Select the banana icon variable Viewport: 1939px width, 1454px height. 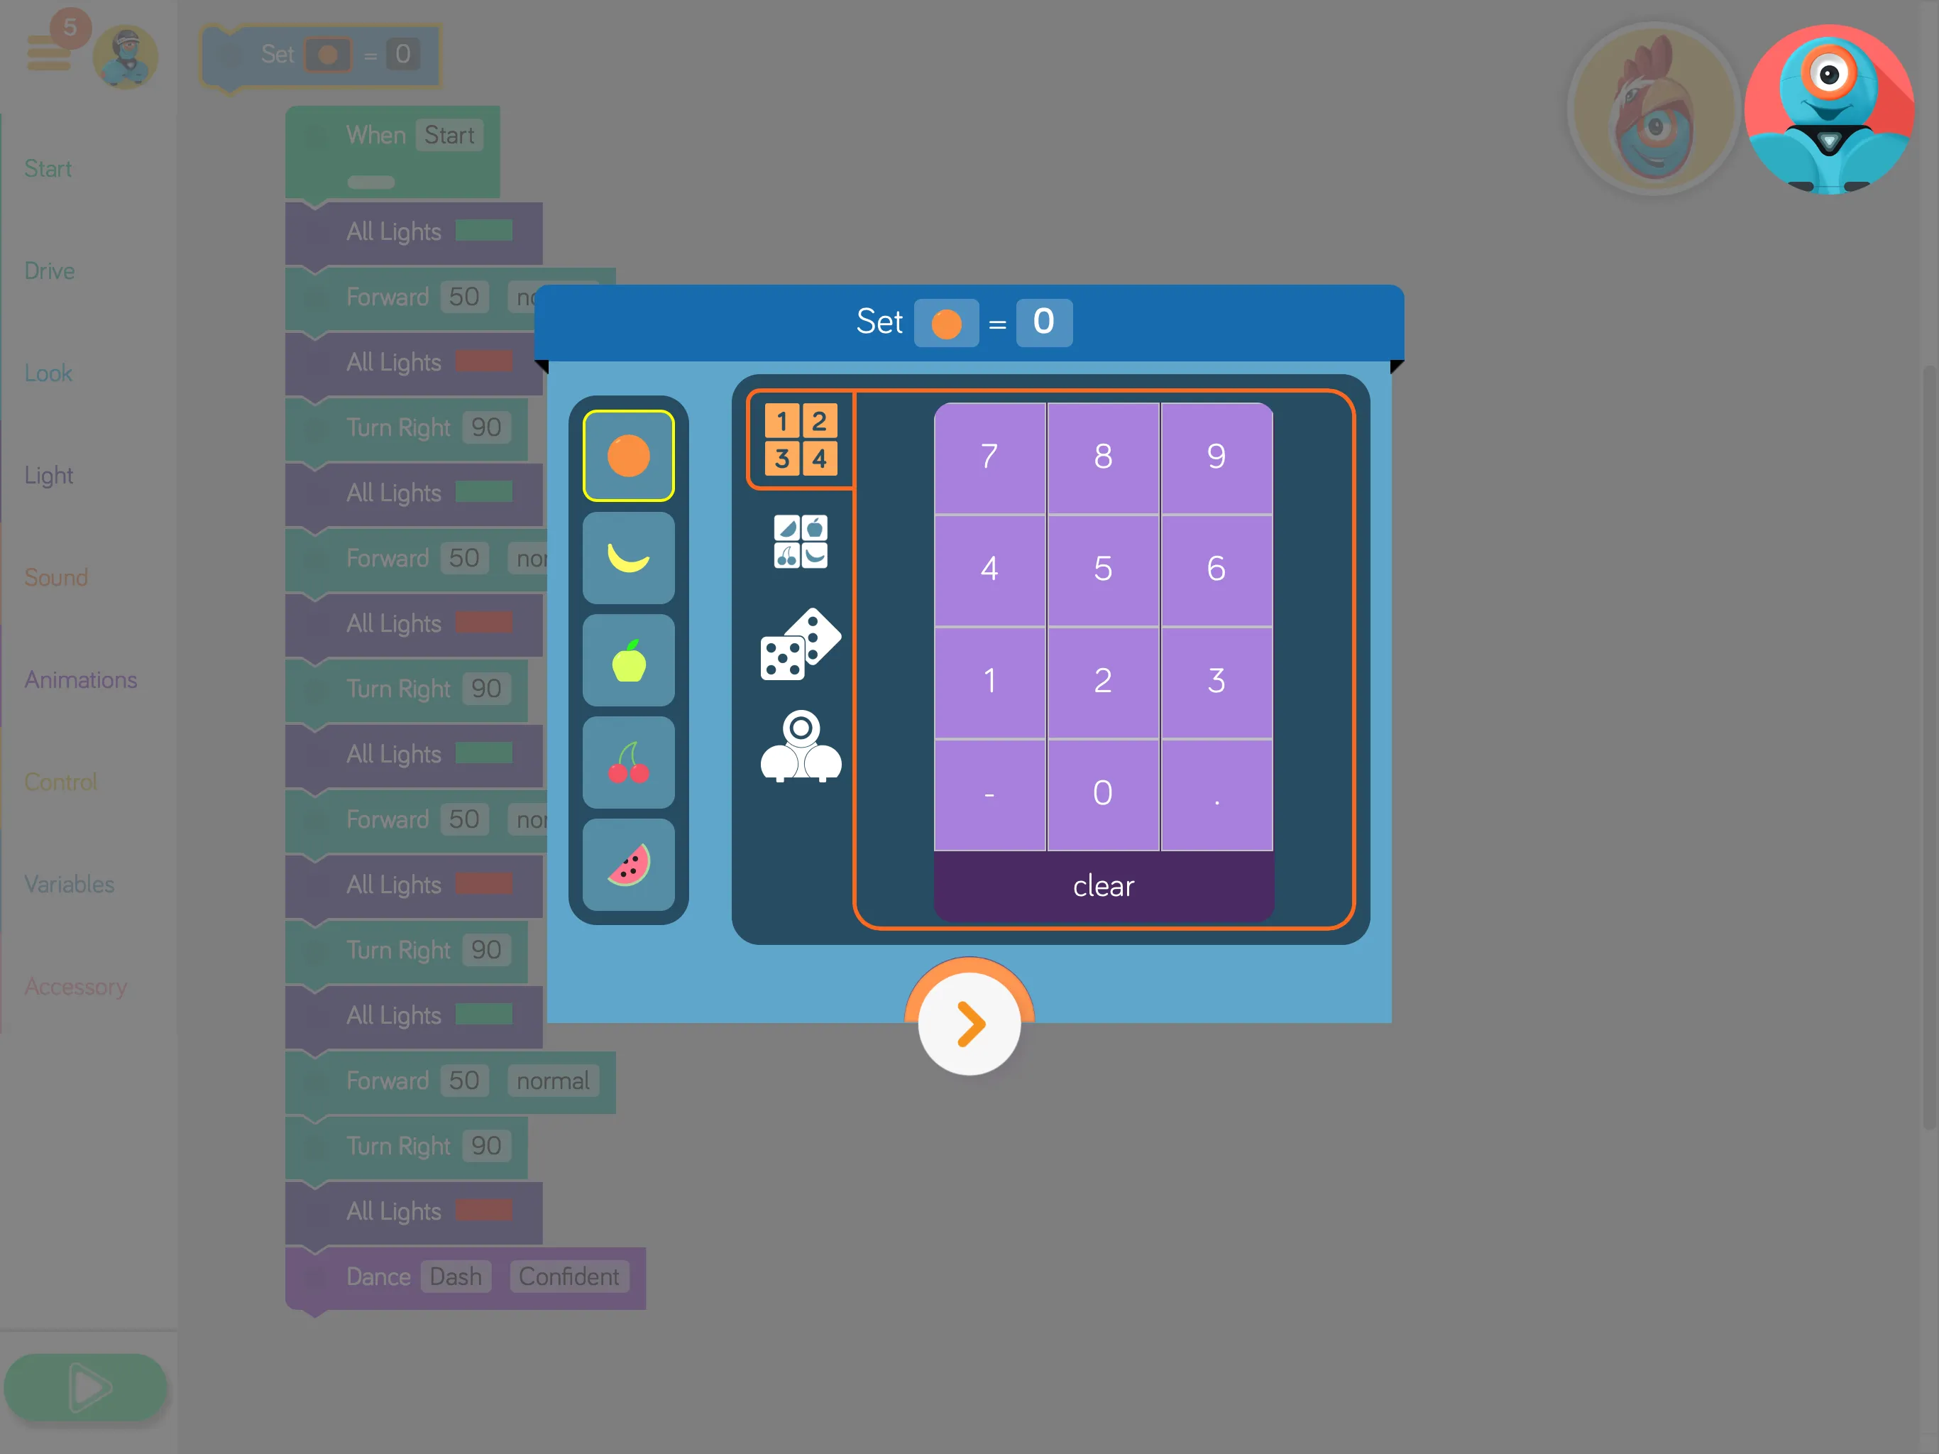click(x=630, y=557)
